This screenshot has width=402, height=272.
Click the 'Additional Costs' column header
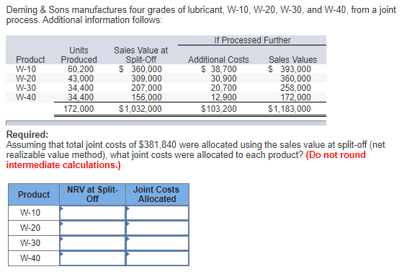tap(218, 60)
